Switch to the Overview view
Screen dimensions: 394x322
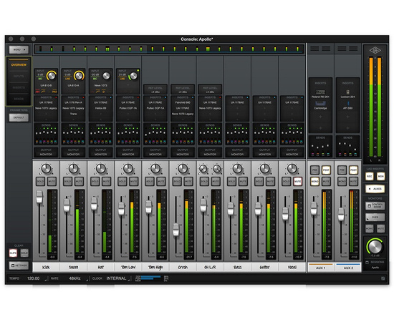[x=19, y=64]
